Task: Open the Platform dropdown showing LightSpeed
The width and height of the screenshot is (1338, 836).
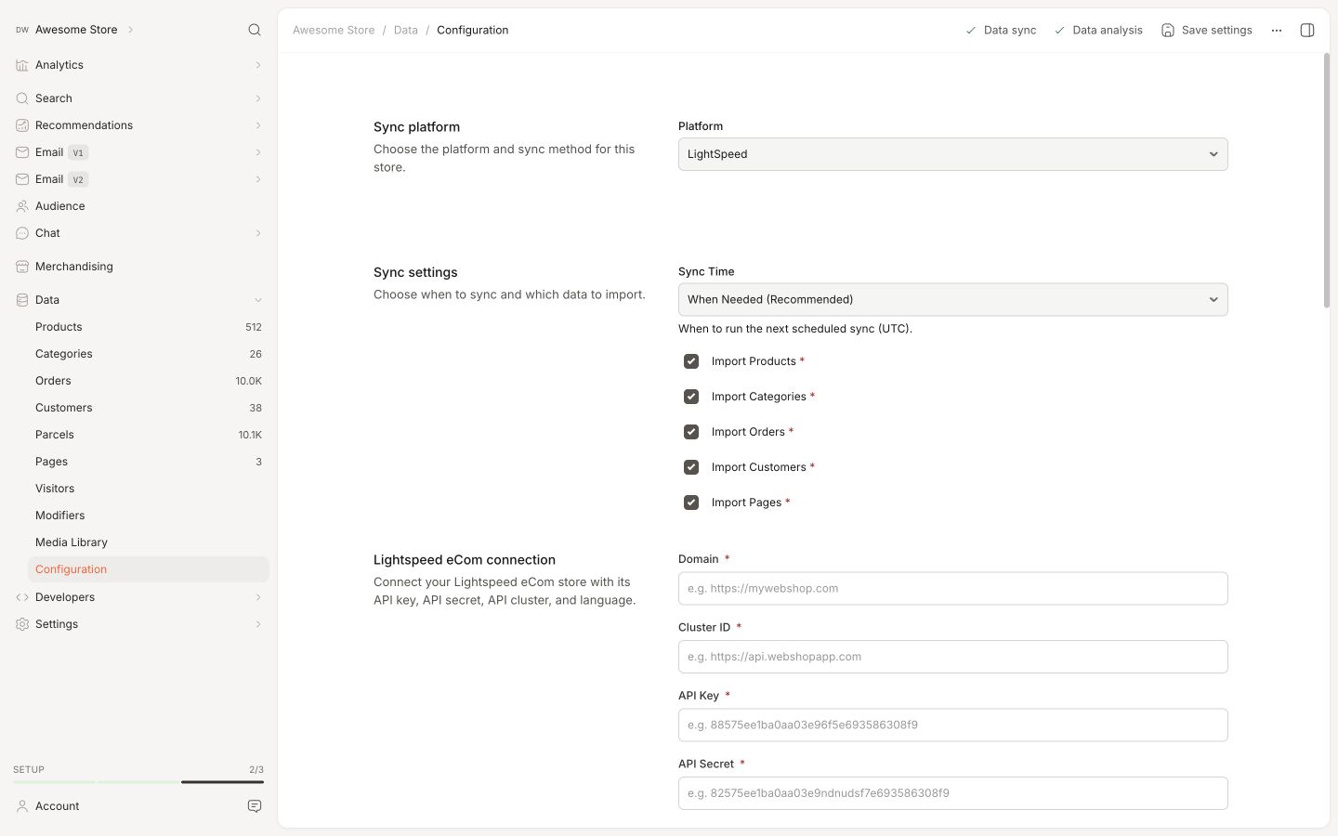Action: click(x=952, y=154)
